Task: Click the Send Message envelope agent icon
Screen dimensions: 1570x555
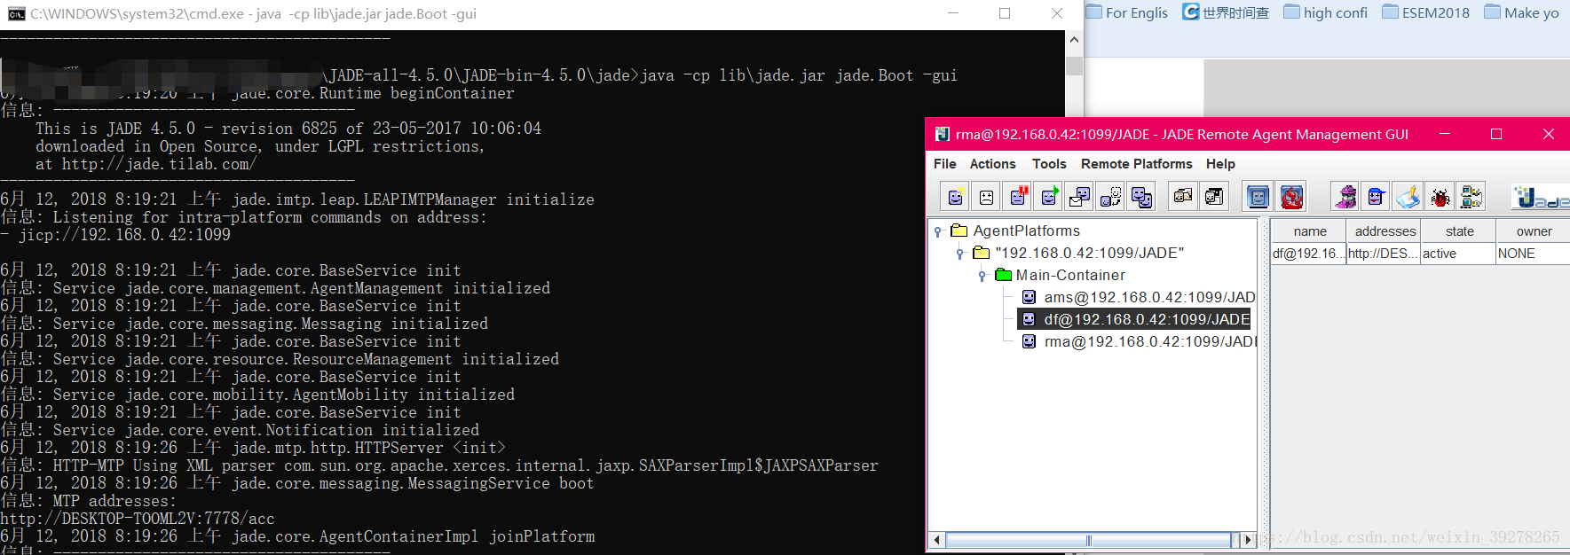Action: [x=1080, y=197]
